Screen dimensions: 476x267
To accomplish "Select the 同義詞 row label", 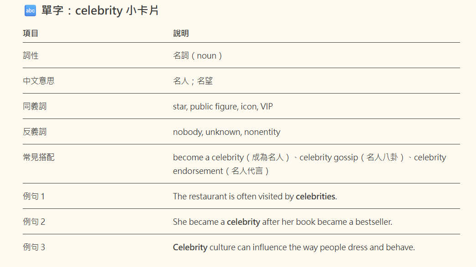I will click(x=35, y=107).
